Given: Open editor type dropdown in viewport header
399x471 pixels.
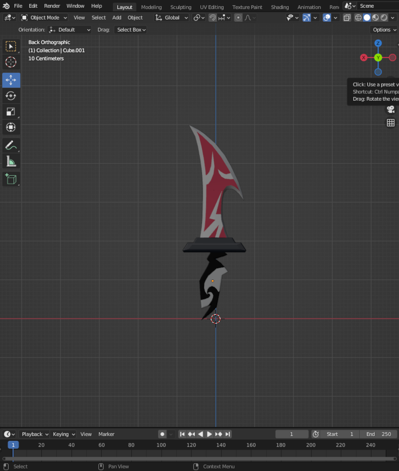Looking at the screenshot, I should pos(10,18).
